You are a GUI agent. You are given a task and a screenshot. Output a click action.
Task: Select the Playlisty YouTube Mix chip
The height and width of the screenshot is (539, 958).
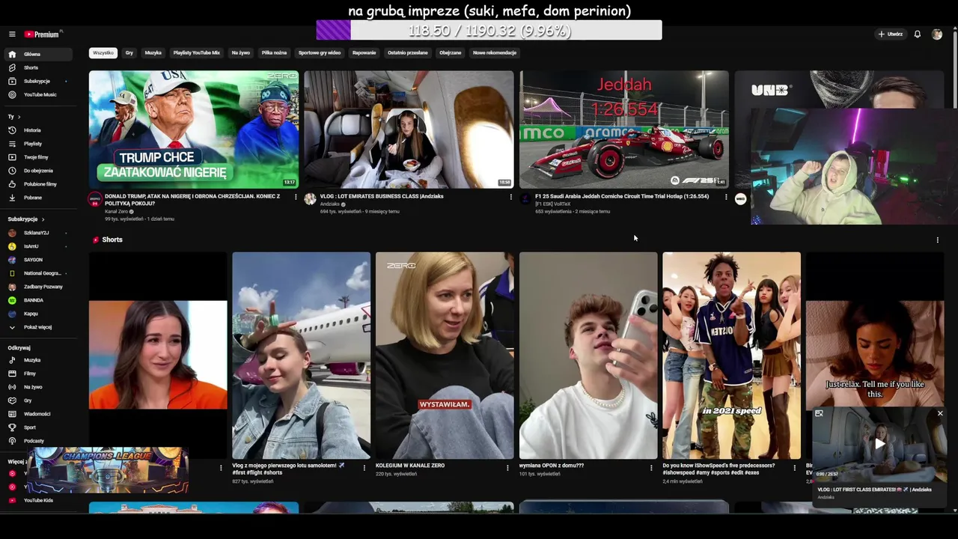coord(197,53)
